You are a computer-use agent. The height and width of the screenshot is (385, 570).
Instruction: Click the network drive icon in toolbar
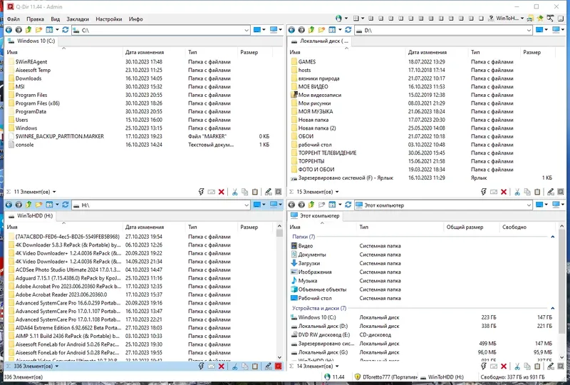coord(530,19)
